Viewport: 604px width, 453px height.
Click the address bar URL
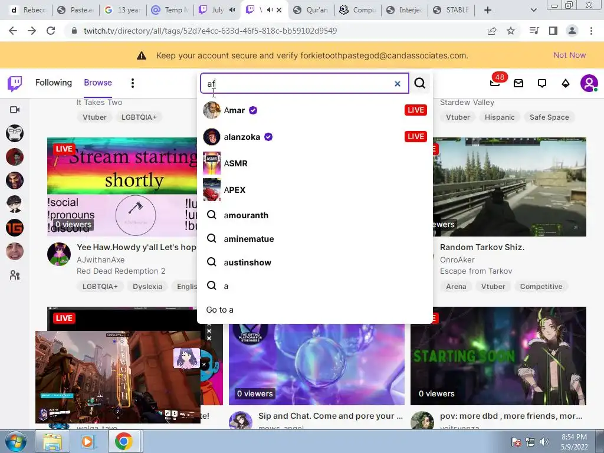click(210, 31)
